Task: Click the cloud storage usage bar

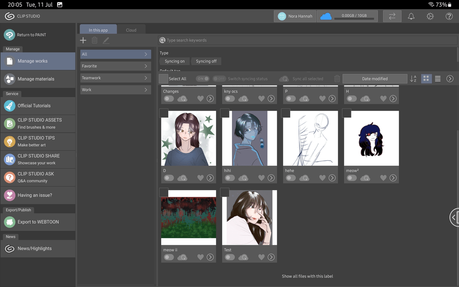Action: coord(354,19)
